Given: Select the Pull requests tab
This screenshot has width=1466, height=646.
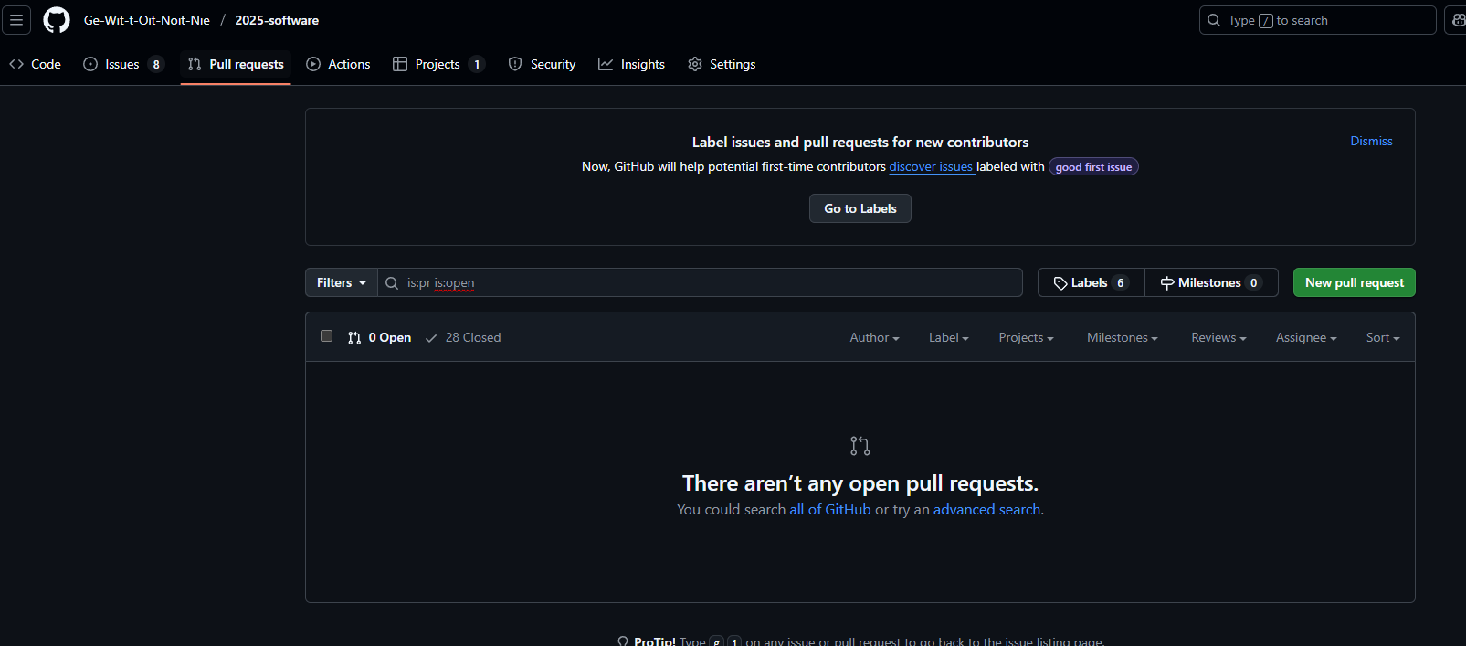Looking at the screenshot, I should point(236,64).
